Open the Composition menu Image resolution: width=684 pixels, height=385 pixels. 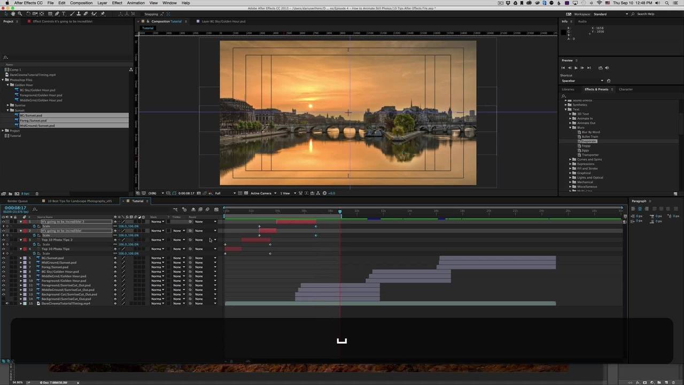point(81,3)
